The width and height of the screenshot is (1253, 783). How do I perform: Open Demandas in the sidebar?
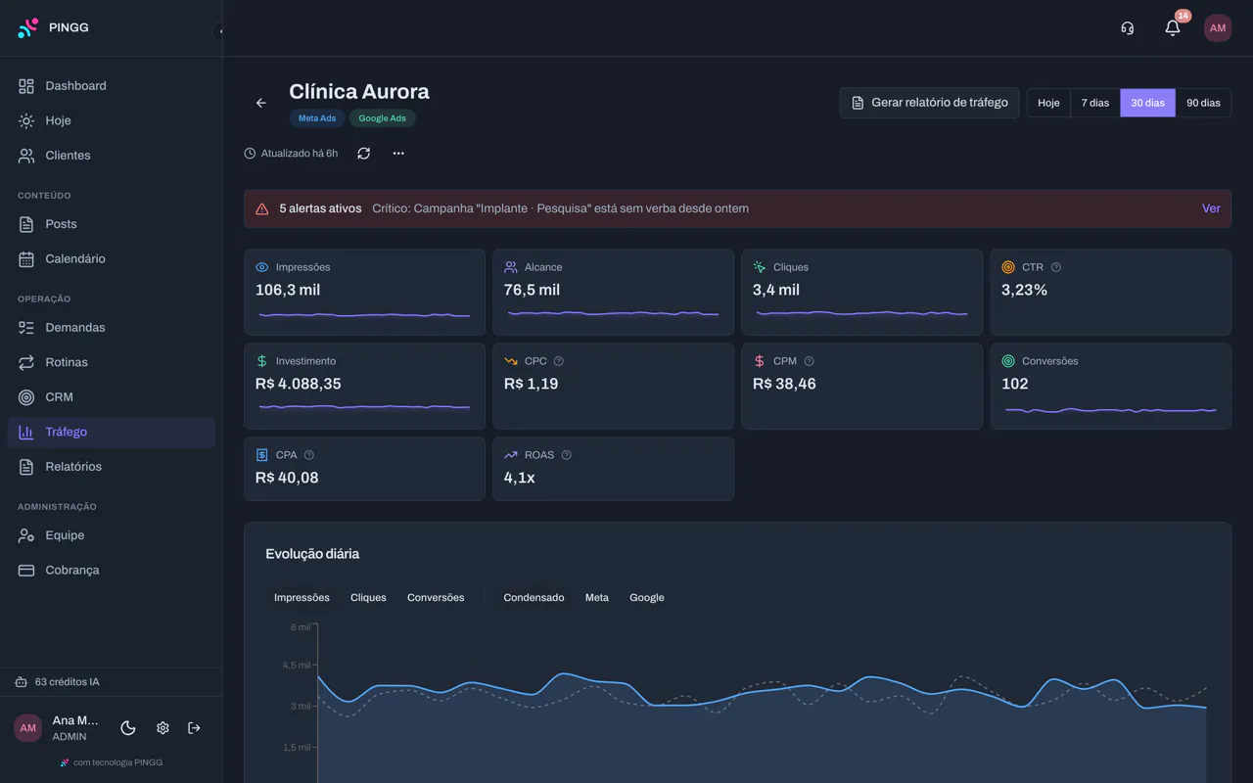pos(111,327)
